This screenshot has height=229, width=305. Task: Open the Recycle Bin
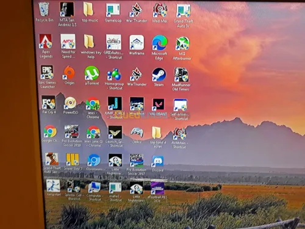tap(43, 9)
